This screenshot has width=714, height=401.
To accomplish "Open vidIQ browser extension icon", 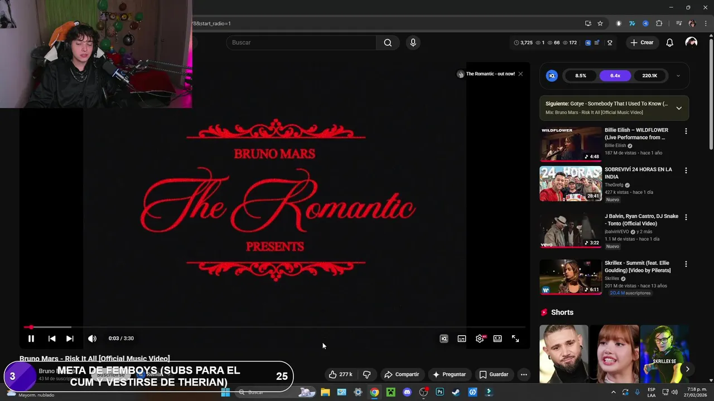I will tap(645, 23).
